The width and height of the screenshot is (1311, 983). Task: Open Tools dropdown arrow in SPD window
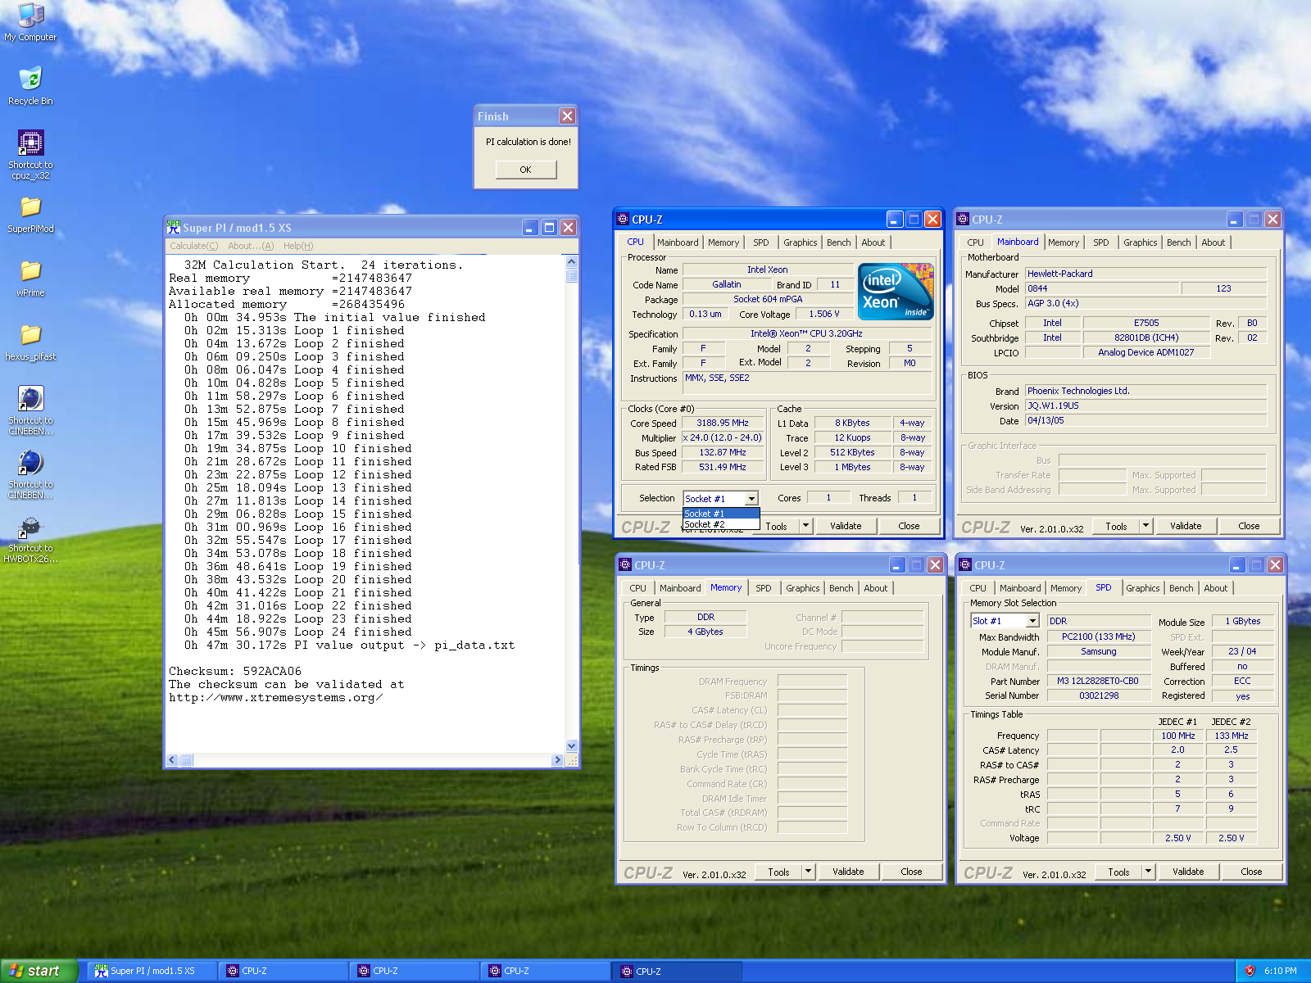pos(1149,872)
